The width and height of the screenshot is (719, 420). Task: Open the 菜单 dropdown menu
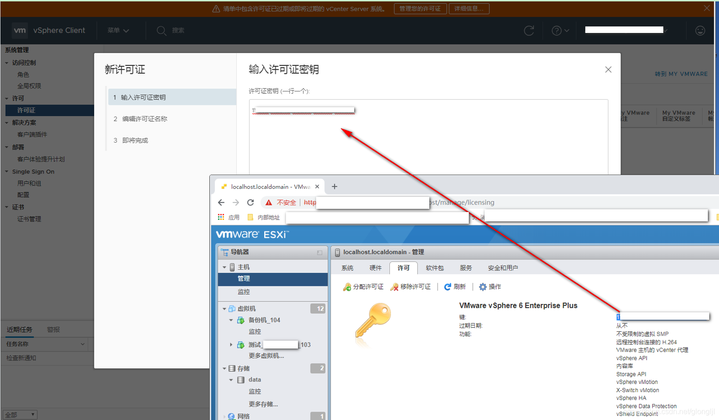118,30
